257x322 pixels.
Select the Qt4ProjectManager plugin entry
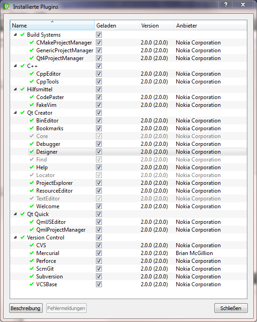[x=128, y=58]
